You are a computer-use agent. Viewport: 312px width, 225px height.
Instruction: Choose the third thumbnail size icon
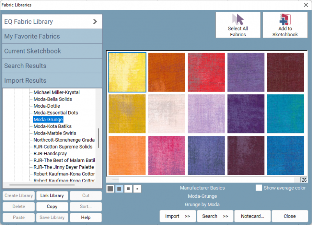pos(128,189)
